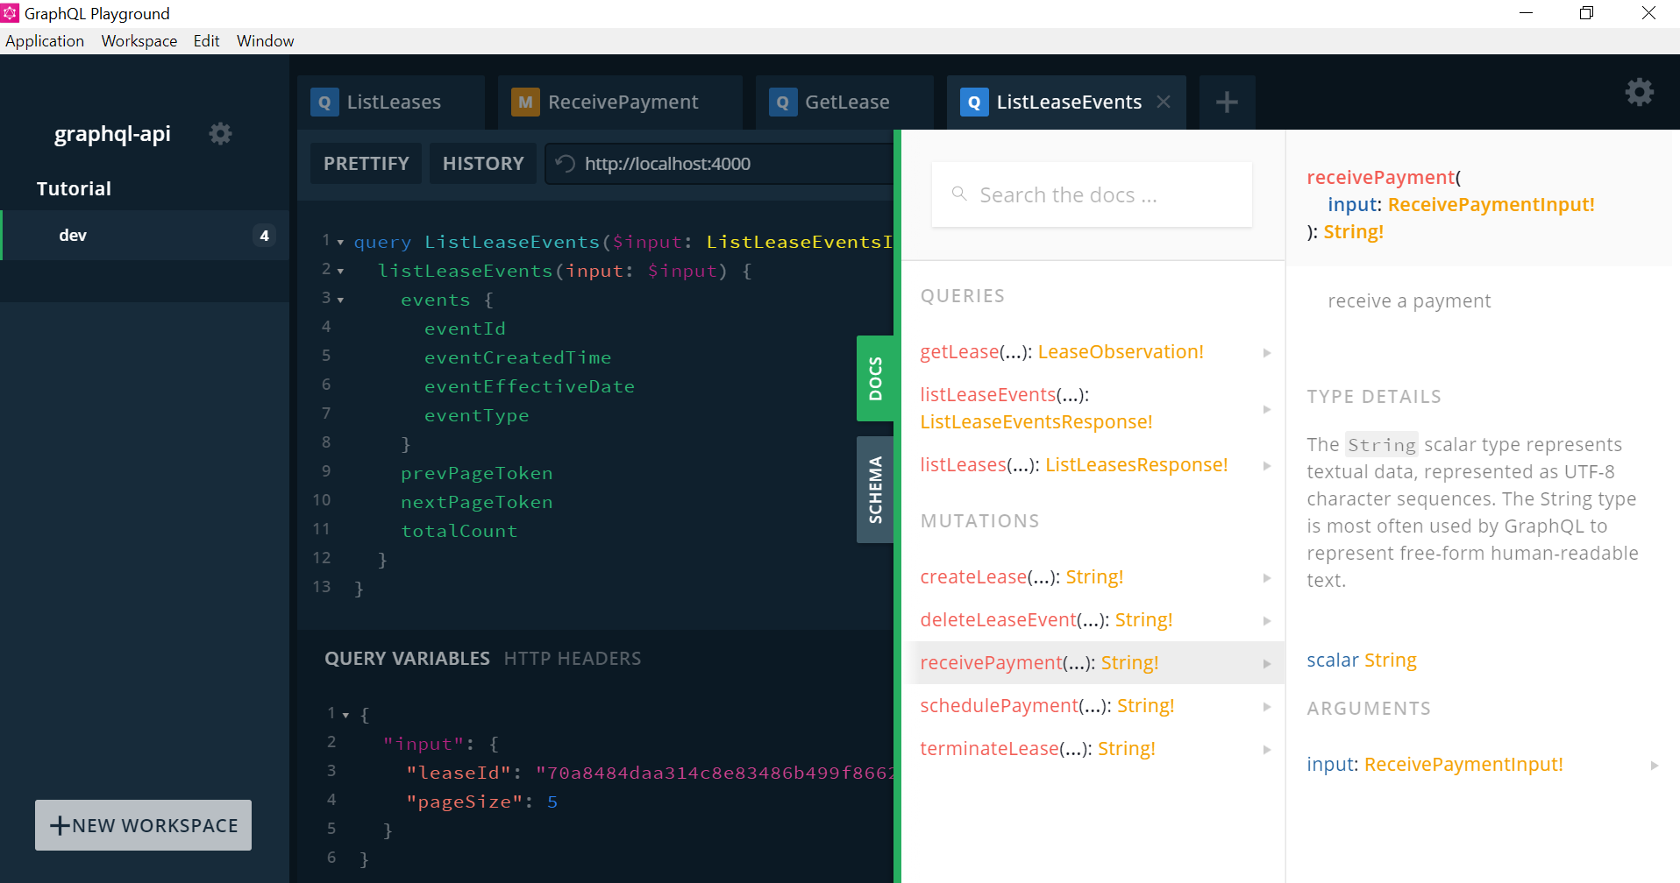Open graphql-api project settings gear
This screenshot has height=883, width=1680.
pyautogui.click(x=220, y=133)
